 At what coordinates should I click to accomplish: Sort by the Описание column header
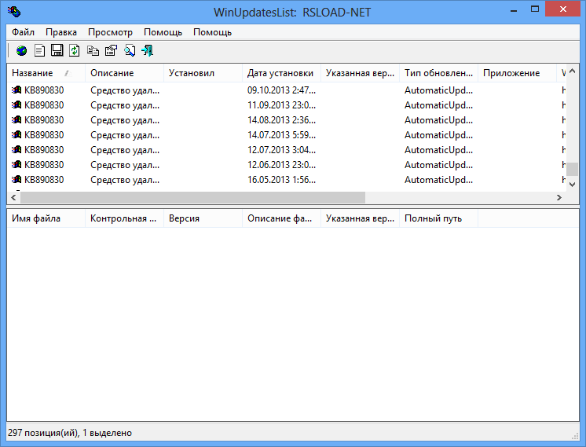tap(124, 73)
